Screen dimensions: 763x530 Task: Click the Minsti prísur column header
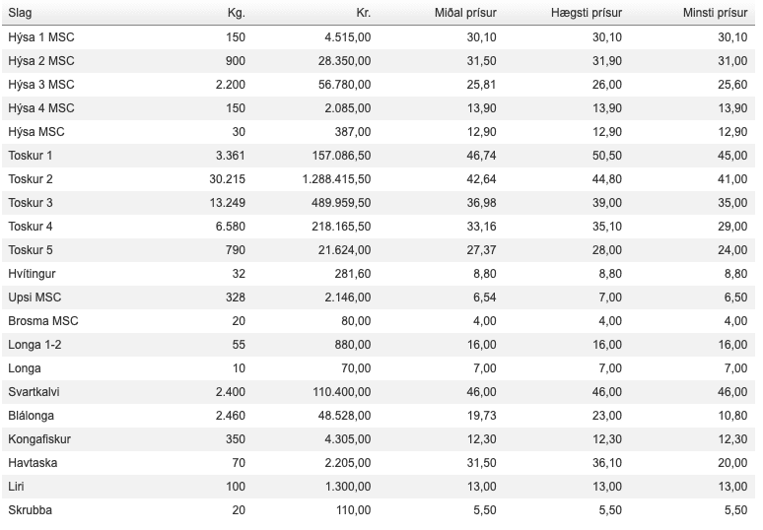click(x=715, y=13)
